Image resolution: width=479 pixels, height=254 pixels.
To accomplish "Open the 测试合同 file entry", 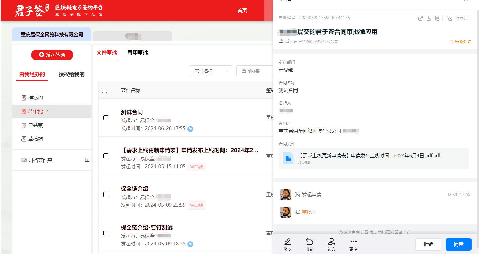I will 132,112.
